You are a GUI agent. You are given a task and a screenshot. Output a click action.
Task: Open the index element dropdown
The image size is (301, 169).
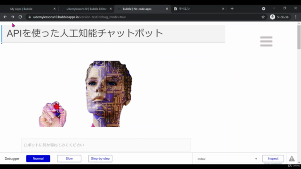[227, 159]
